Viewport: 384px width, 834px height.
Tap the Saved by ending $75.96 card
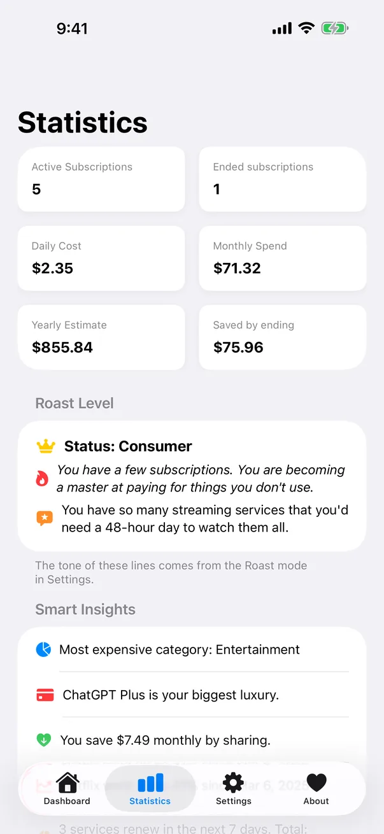[283, 337]
